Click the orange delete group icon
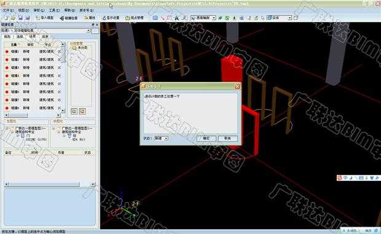Viewport: 381px width, 234px height. [x=82, y=111]
